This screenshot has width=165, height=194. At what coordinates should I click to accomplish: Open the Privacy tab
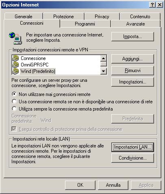pos(102,17)
